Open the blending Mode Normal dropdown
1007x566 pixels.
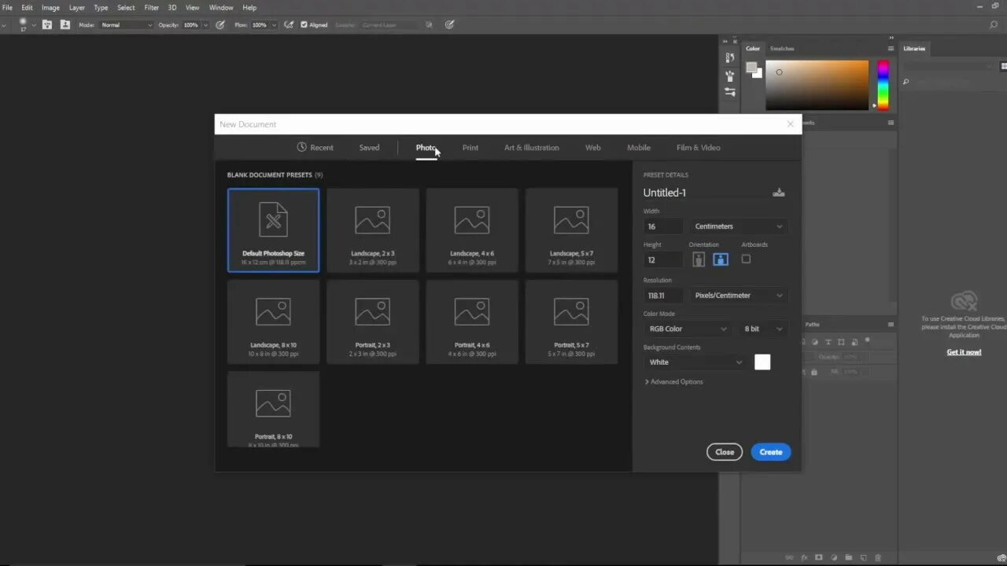127,25
